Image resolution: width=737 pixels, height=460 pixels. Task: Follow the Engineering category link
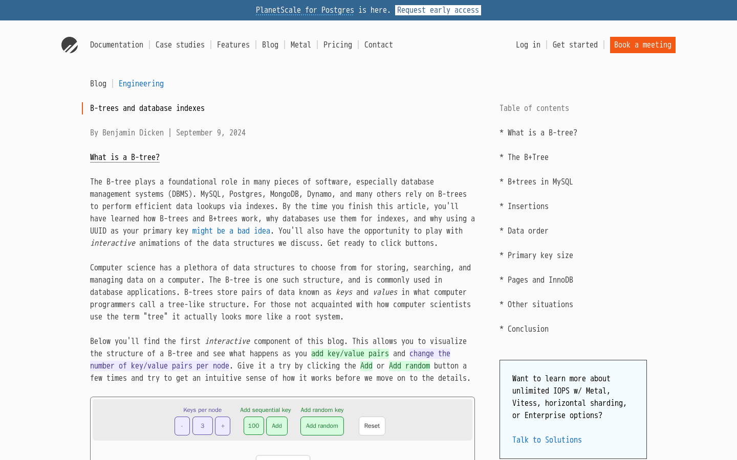coord(141,83)
